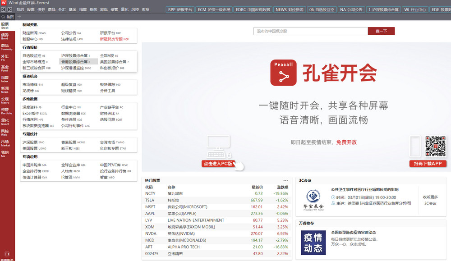
Task: Open the 疫情动态 thumbnail
Action: pyautogui.click(x=313, y=243)
